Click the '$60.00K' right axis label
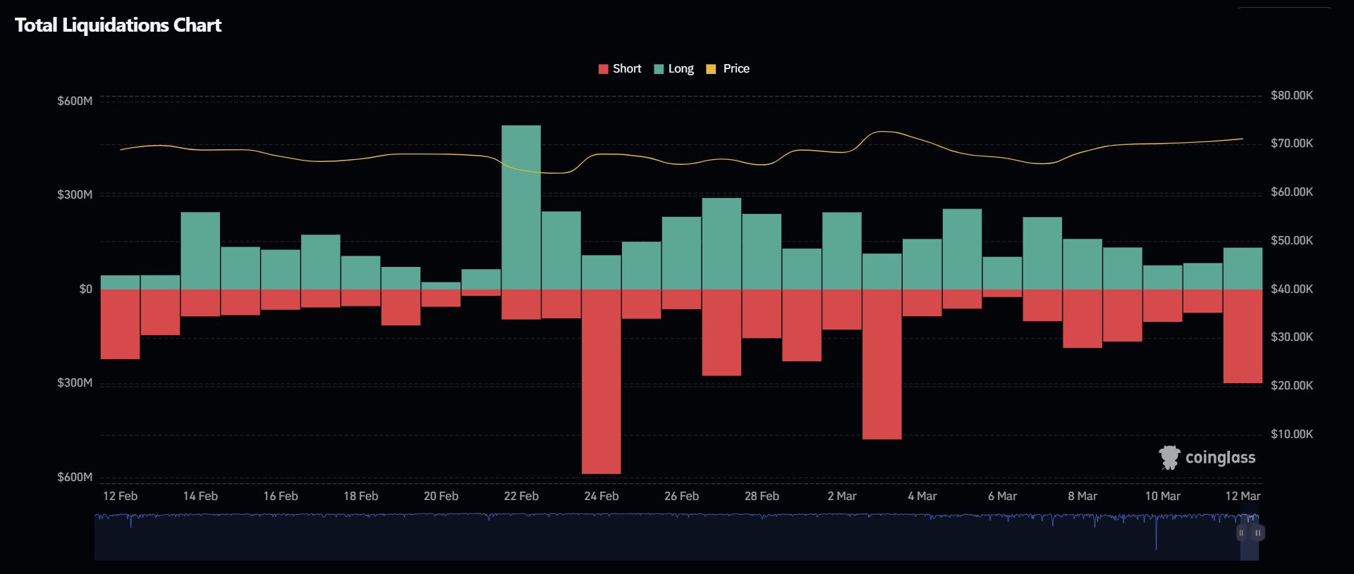The width and height of the screenshot is (1354, 574). (x=1292, y=192)
